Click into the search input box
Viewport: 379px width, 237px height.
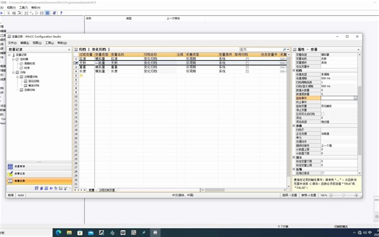261,49
